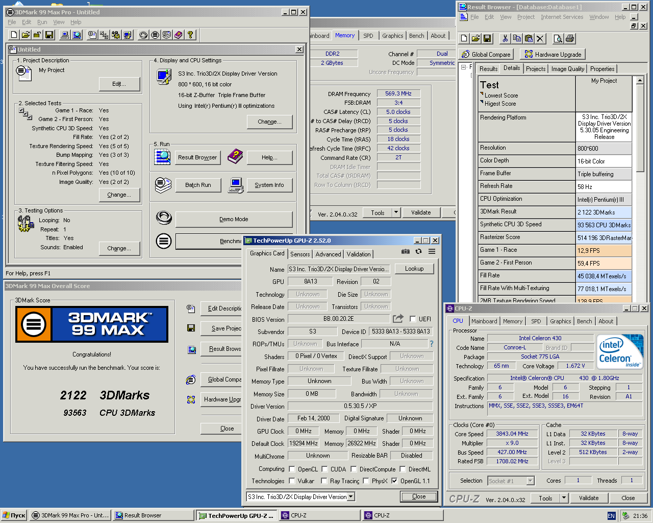Toggle the UEFI checkbox in GPU-Z
Viewport: 653px width, 523px height.
(x=413, y=319)
